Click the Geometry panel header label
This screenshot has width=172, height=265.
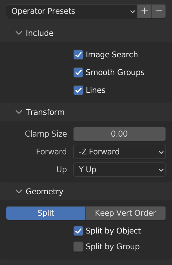click(45, 191)
